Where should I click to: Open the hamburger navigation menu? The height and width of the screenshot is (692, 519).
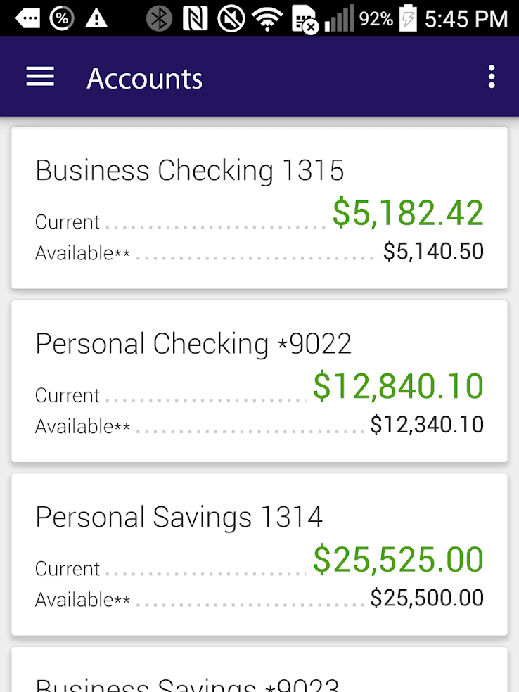40,77
